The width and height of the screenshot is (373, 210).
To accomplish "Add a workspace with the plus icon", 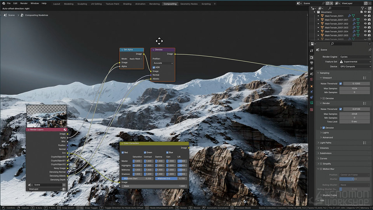I will point(215,4).
